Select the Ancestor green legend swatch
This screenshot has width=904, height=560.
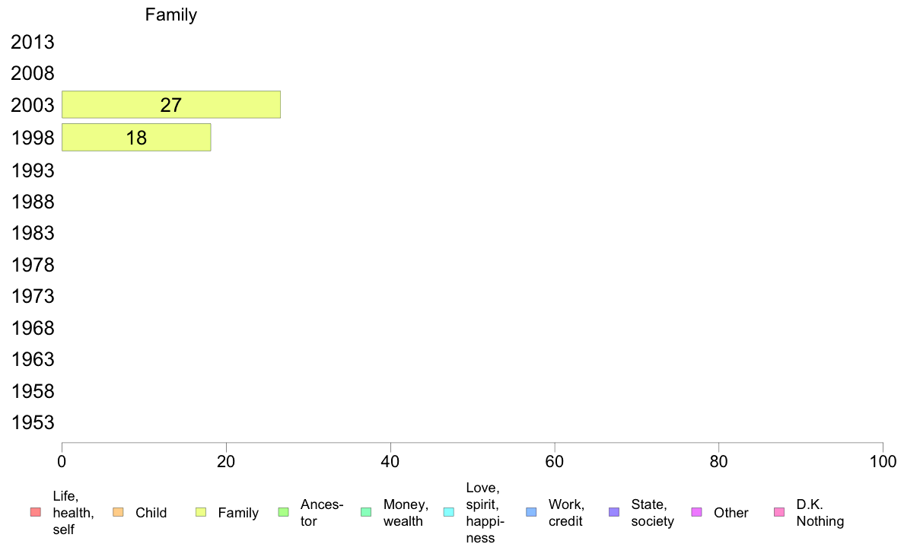click(x=283, y=512)
